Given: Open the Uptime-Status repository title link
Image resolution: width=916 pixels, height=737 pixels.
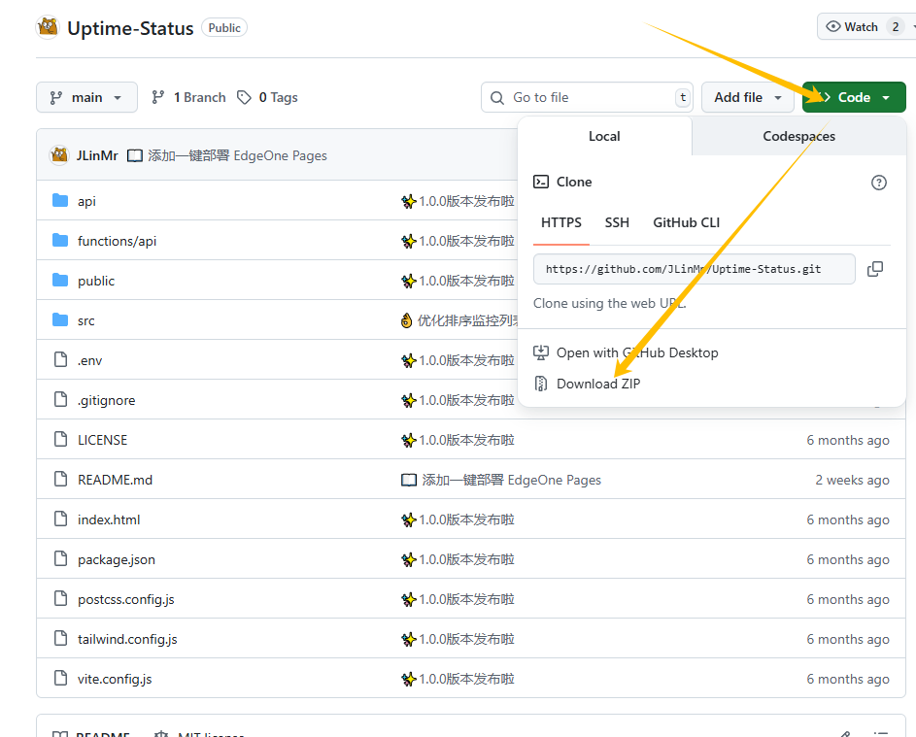Looking at the screenshot, I should pos(130,28).
